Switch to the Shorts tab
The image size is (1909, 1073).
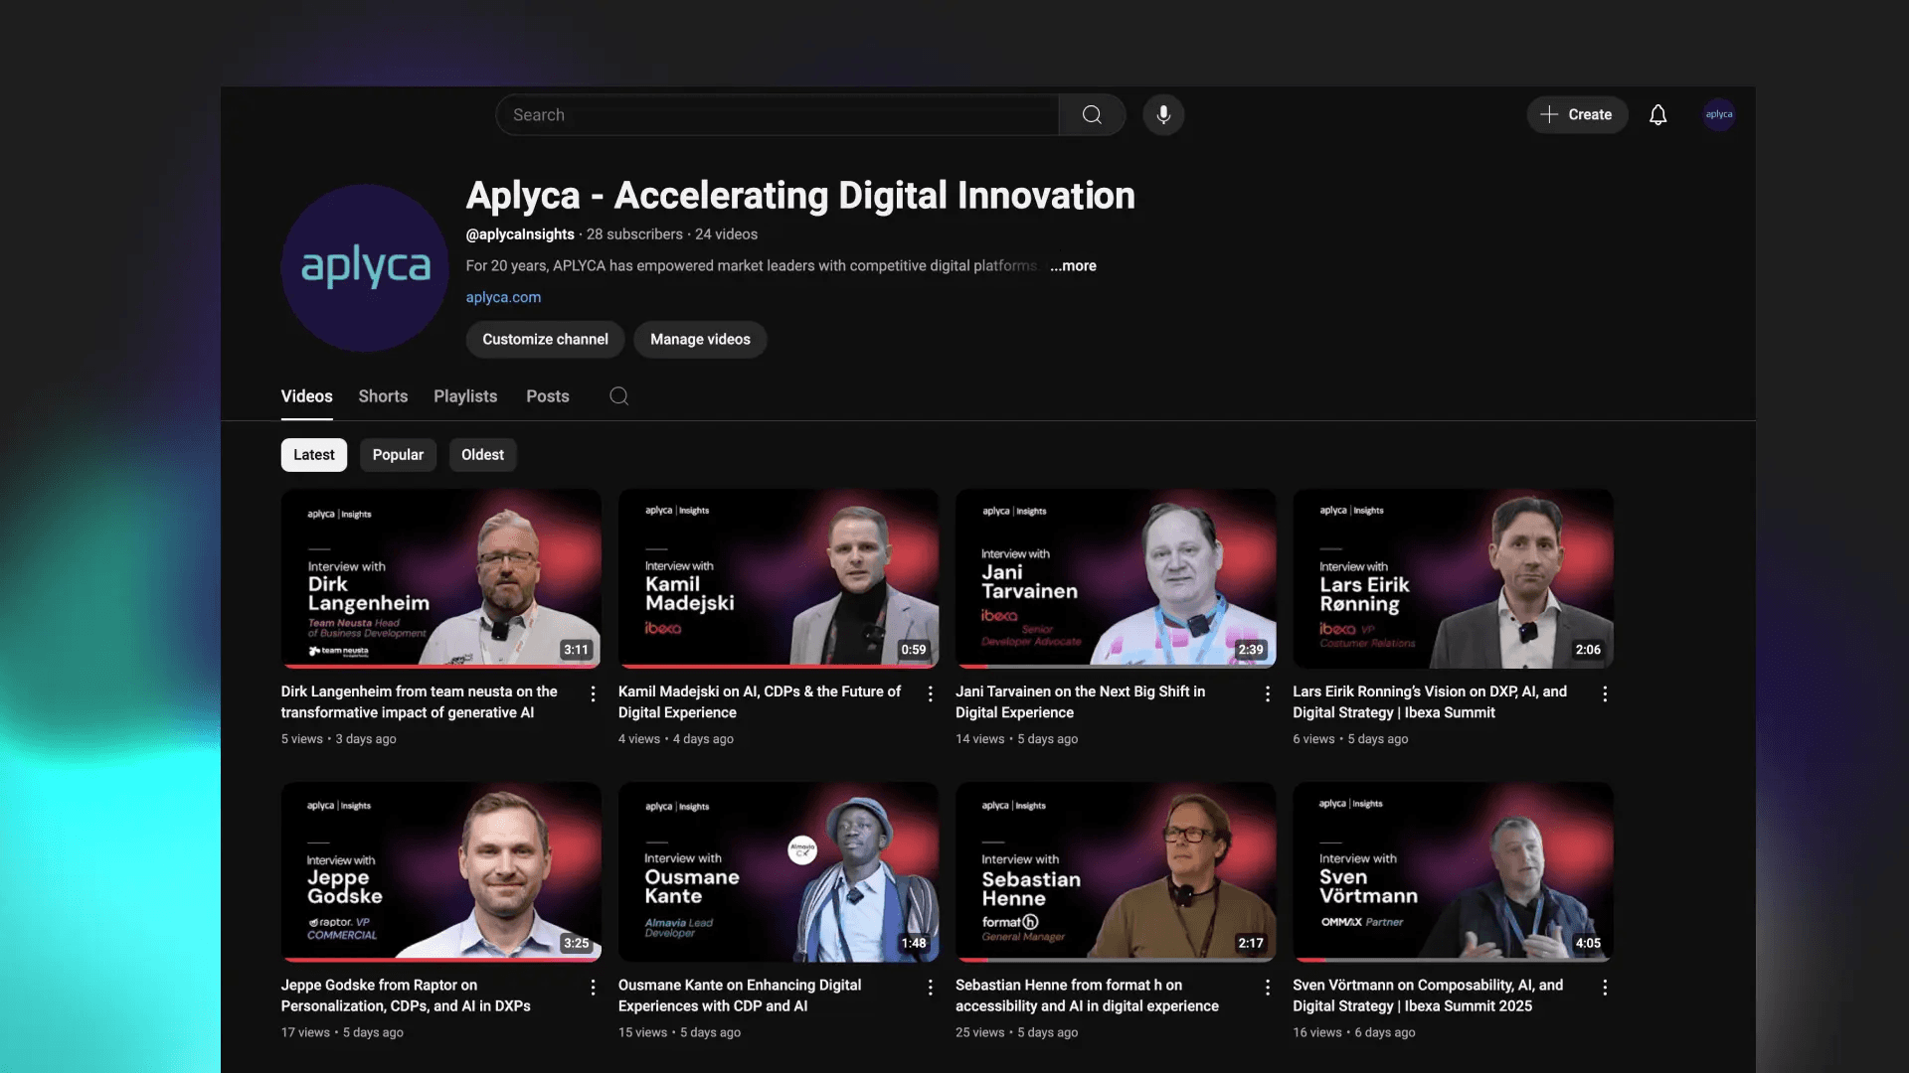[x=383, y=396]
